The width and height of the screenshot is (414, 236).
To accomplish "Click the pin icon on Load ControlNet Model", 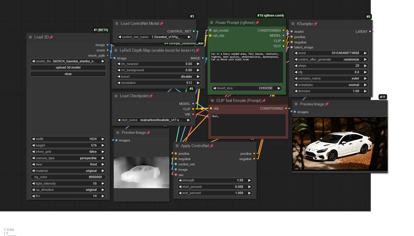I will (162, 24).
